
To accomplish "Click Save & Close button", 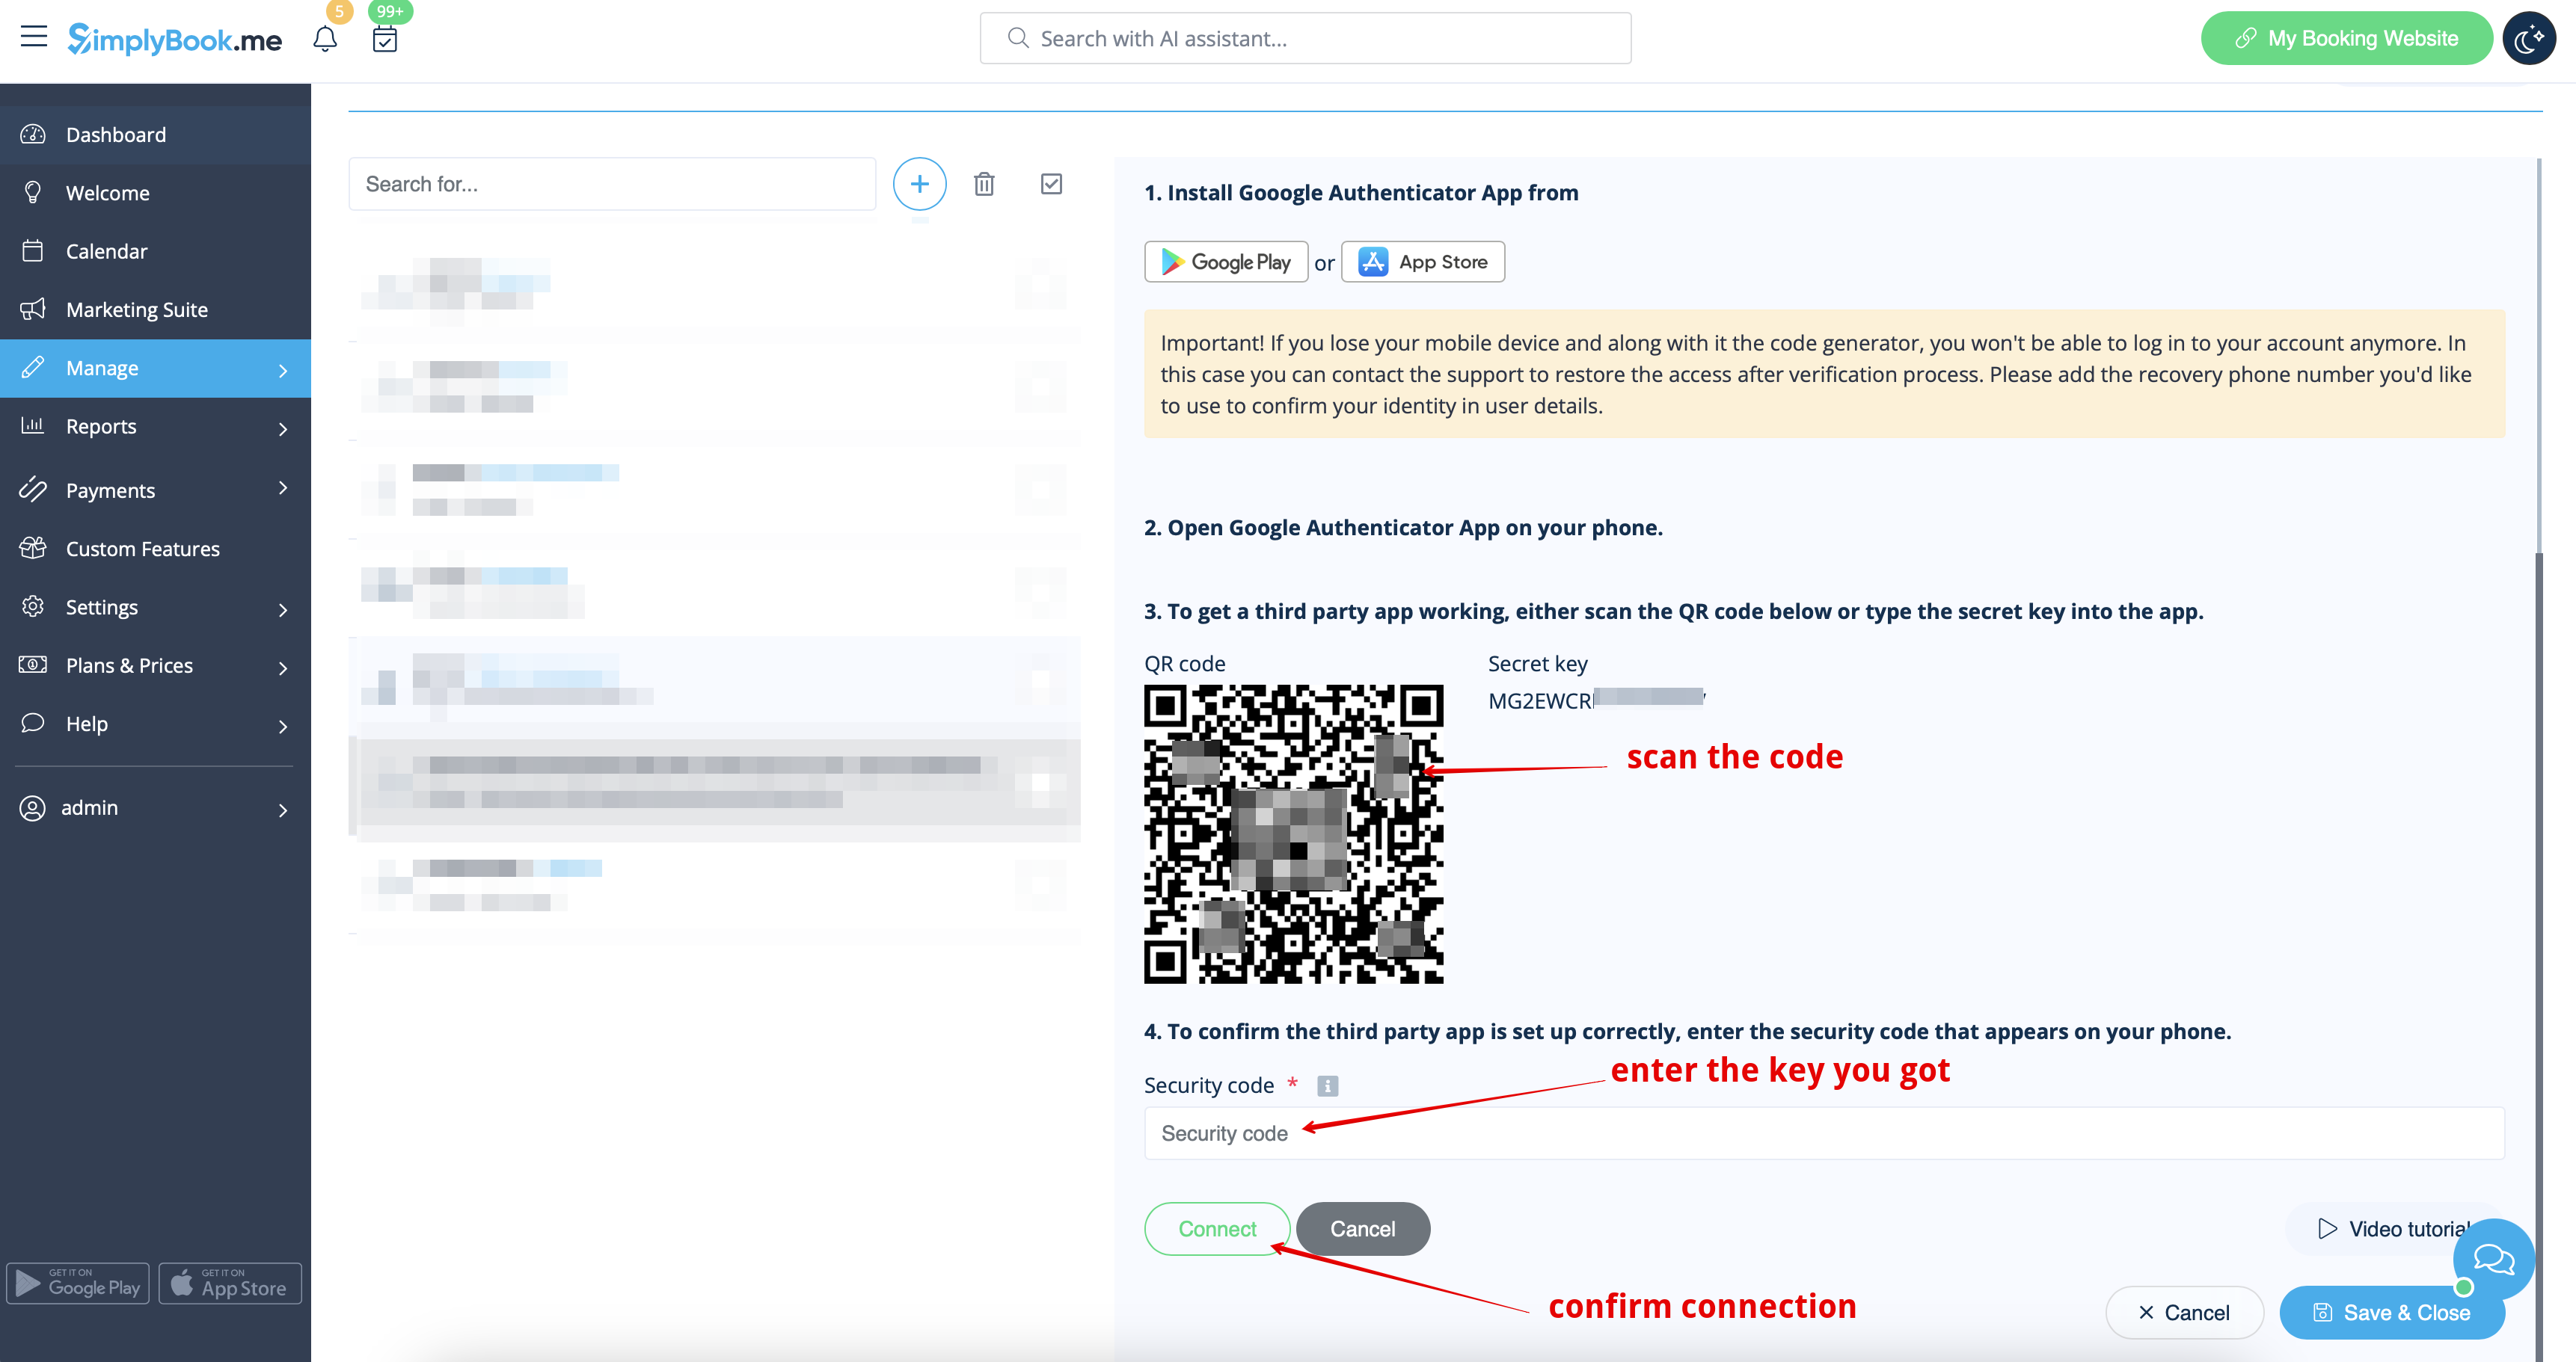I will tap(2392, 1312).
